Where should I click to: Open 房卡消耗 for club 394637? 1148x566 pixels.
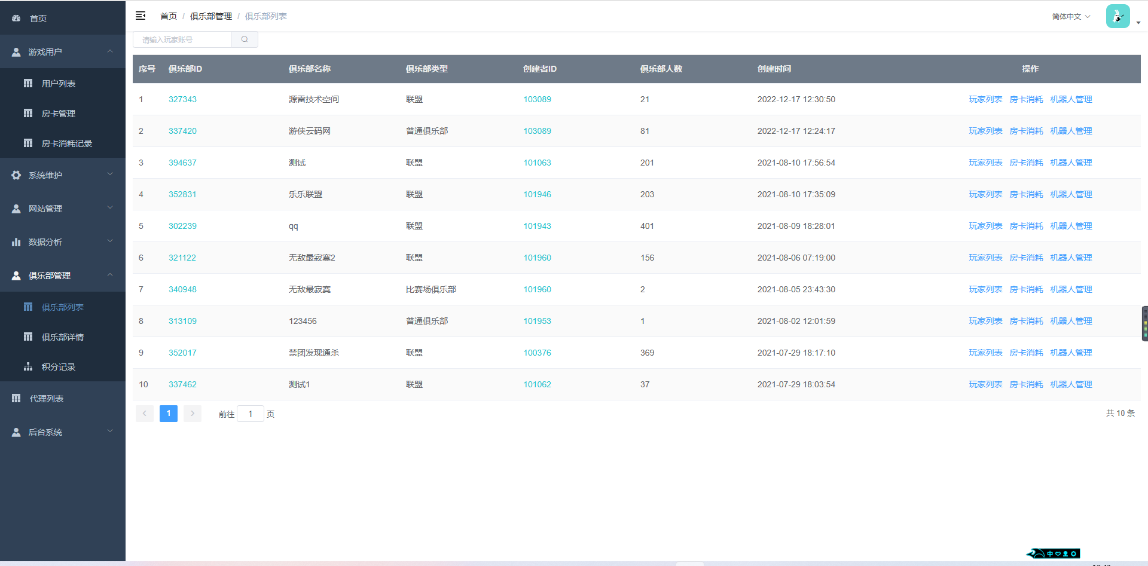coord(1026,163)
